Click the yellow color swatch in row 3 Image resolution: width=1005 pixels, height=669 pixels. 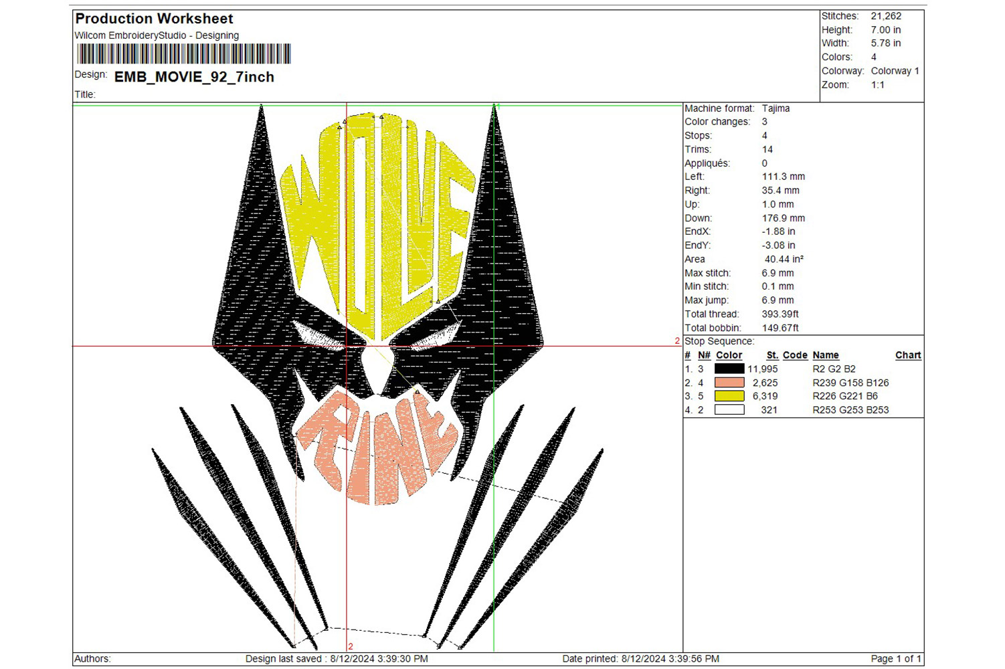pos(729,396)
